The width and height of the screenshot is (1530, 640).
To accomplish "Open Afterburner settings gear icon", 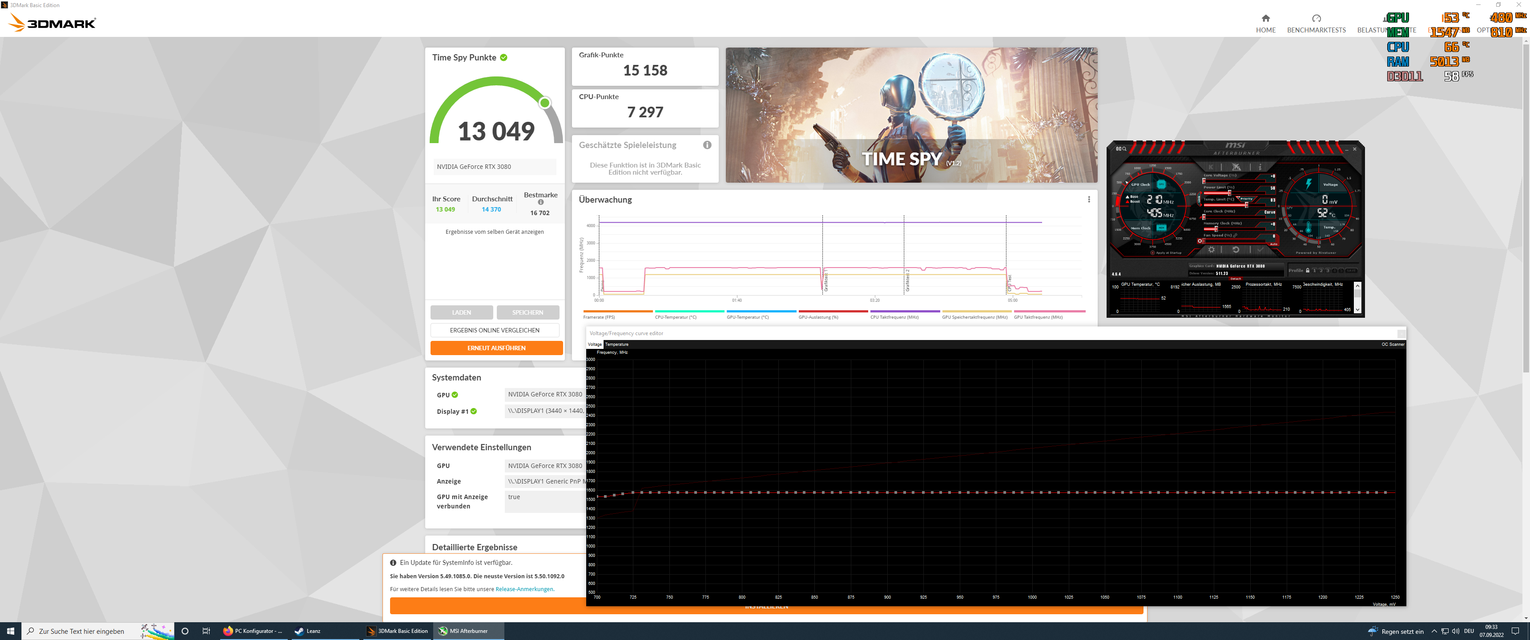I will [1212, 250].
